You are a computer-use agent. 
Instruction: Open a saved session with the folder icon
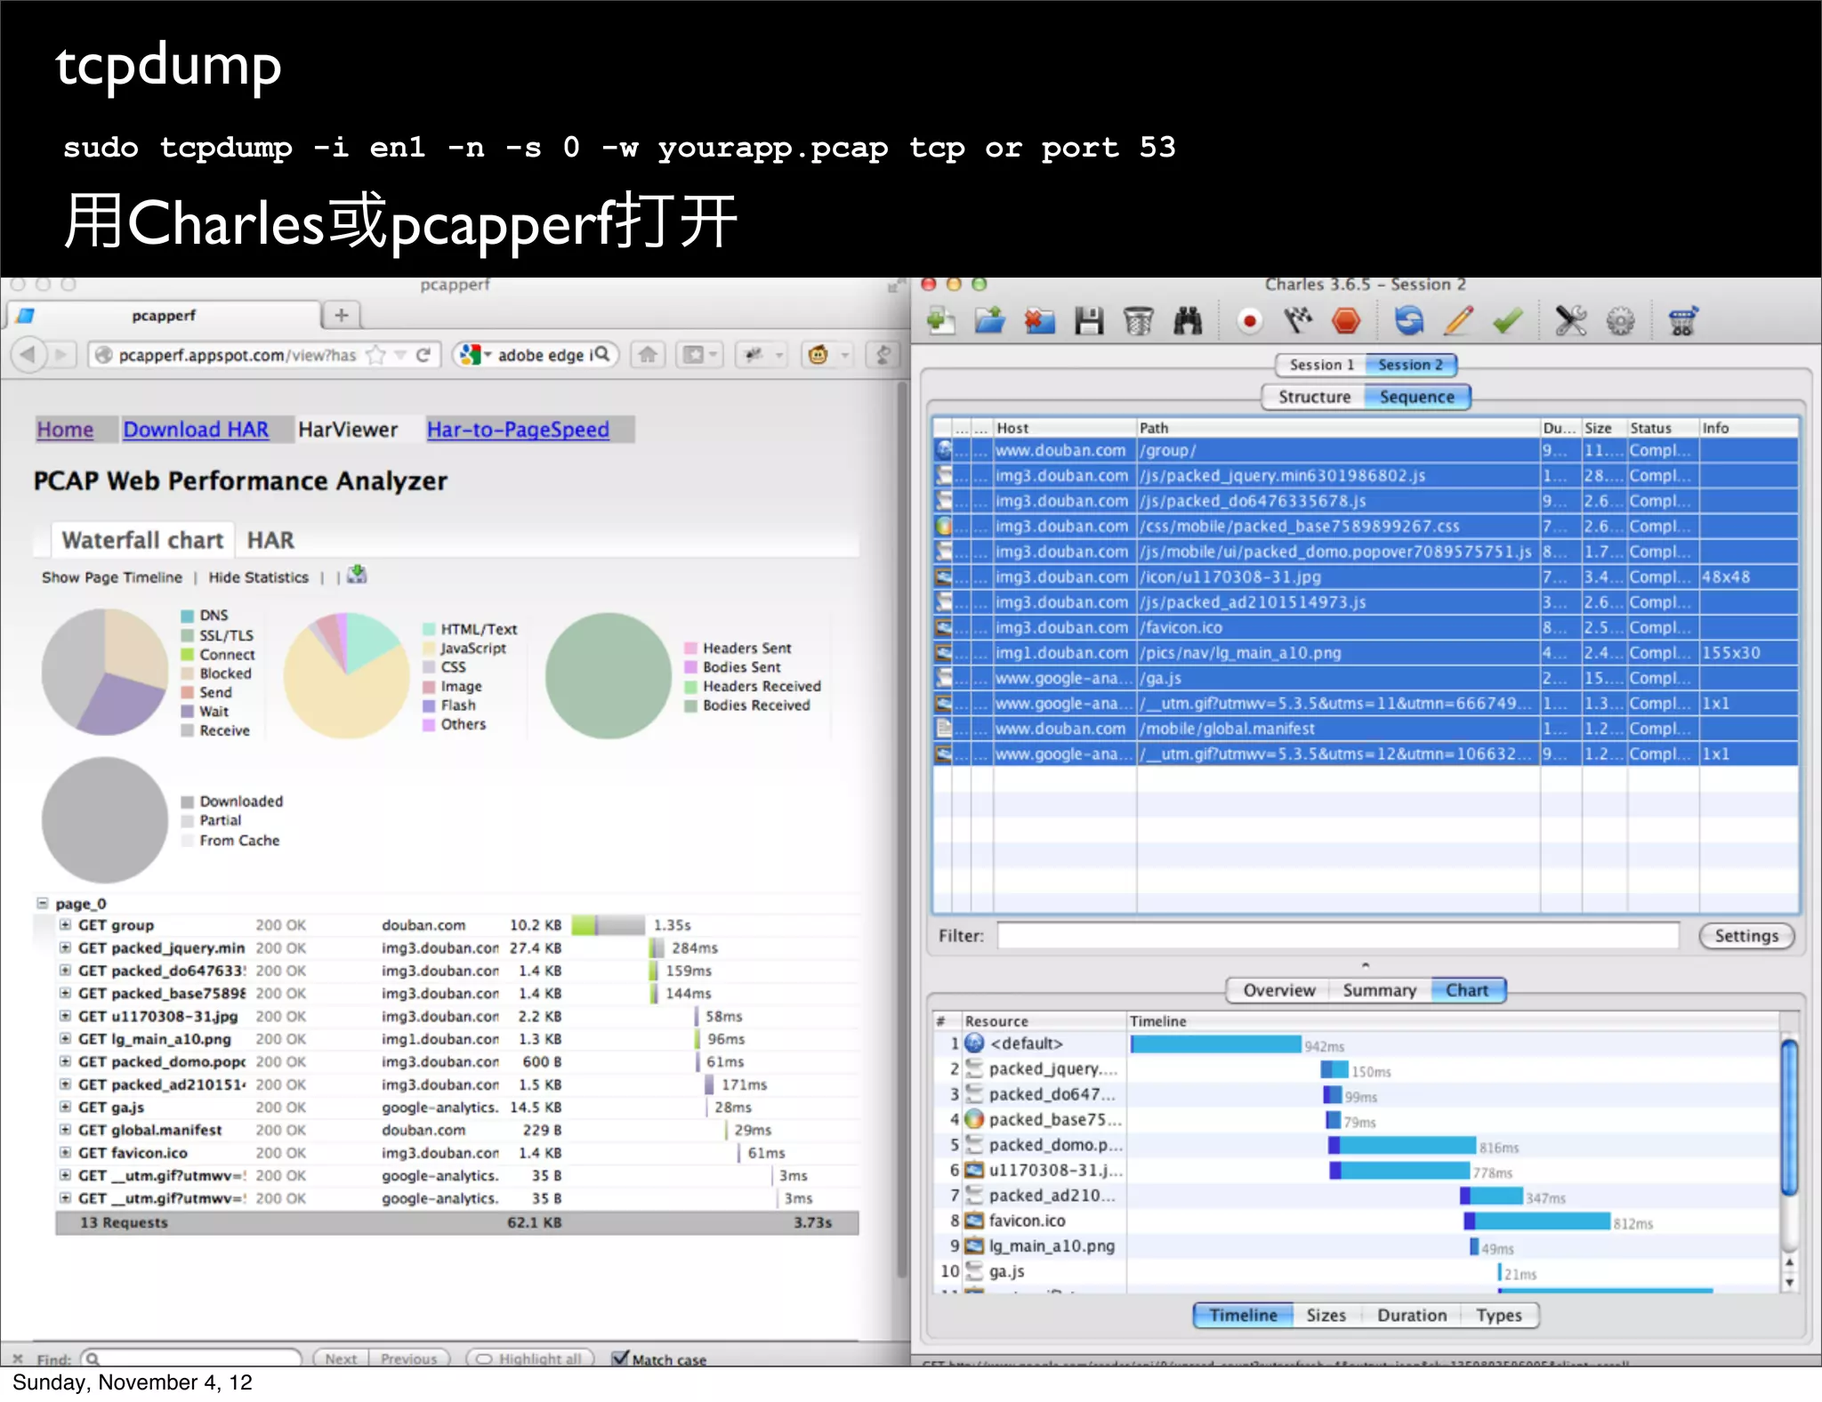click(x=989, y=321)
